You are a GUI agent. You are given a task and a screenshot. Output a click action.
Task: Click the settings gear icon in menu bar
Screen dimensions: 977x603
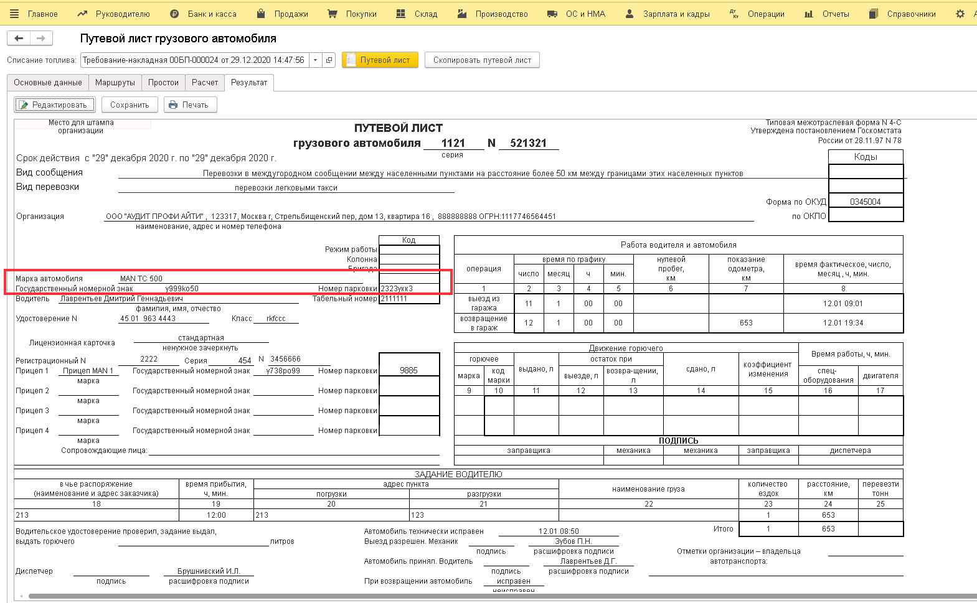960,14
